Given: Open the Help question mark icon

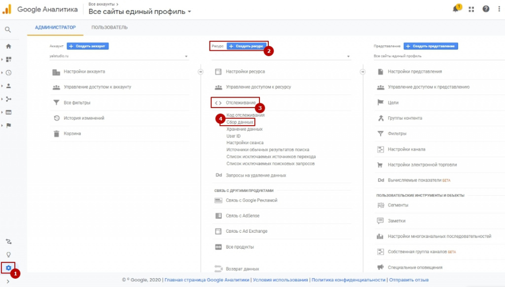Looking at the screenshot, I should (x=486, y=9).
